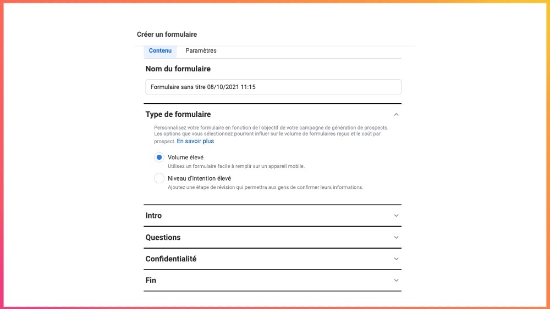Click the Fin section title
This screenshot has height=309, width=550.
click(151, 280)
